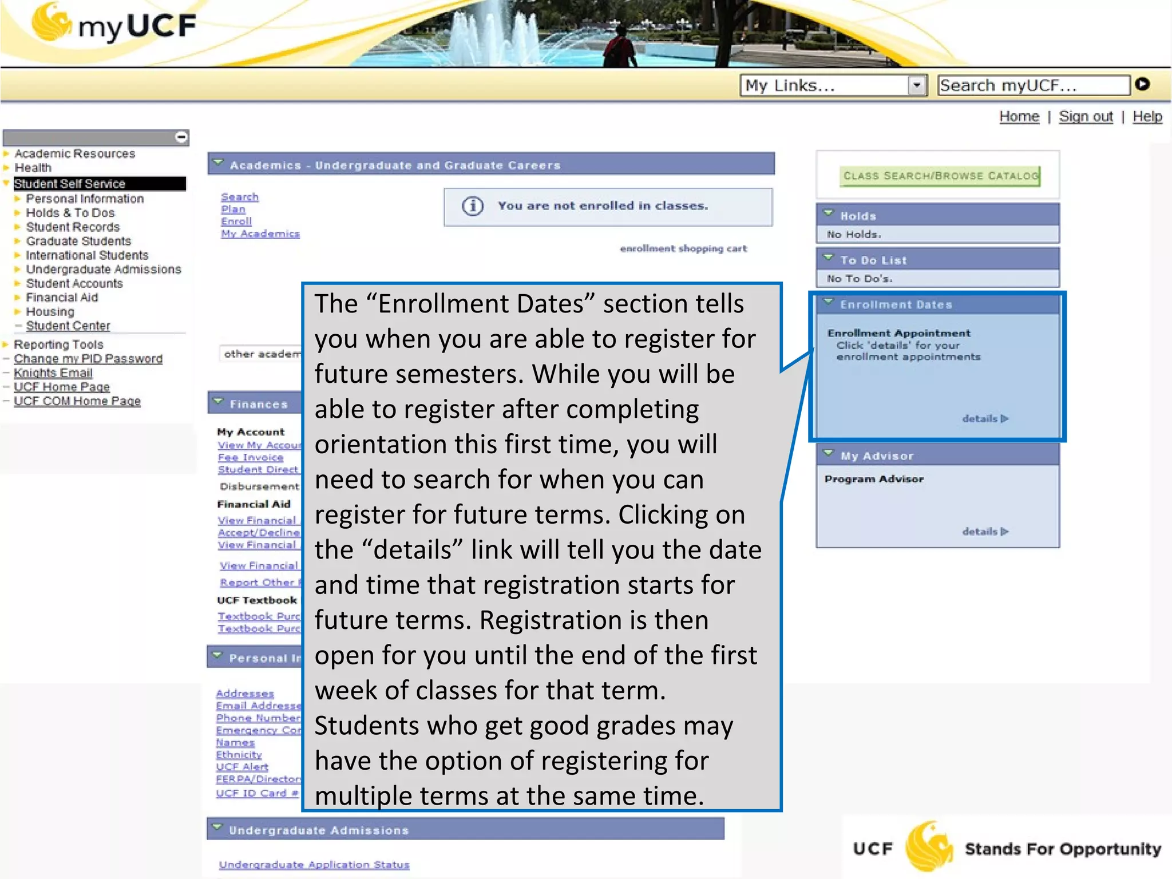The image size is (1172, 879).
Task: Open Knights Email link
Action: (x=53, y=373)
